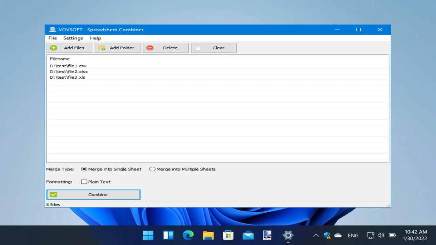This screenshot has height=245, width=436.
Task: Click the taskbar app icon beside Mail
Action: click(268, 235)
